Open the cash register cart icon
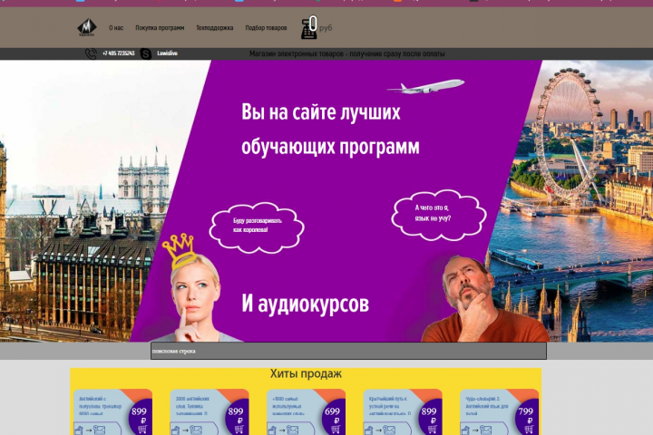 (308, 29)
